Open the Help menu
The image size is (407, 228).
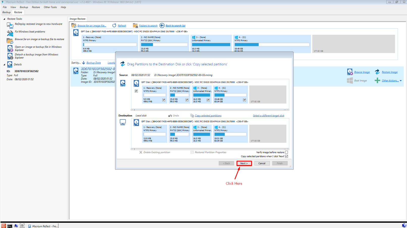[63, 7]
